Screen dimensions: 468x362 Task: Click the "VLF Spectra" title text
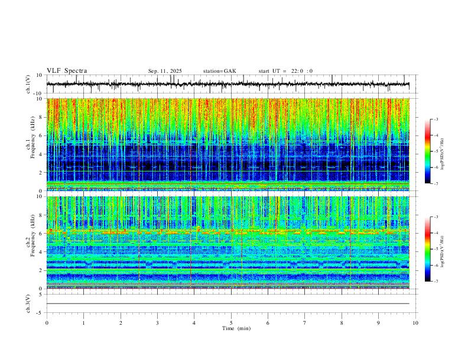(67, 71)
